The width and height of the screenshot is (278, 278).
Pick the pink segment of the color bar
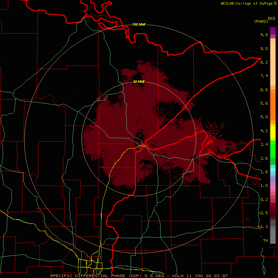273,187
